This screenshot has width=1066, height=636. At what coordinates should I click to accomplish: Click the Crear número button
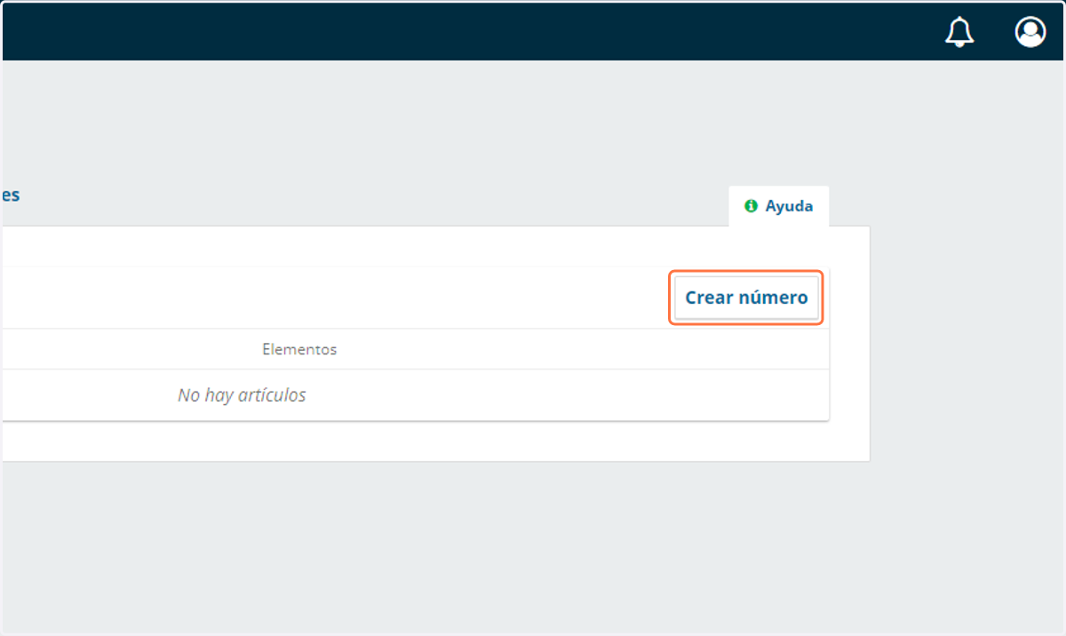pyautogui.click(x=746, y=298)
